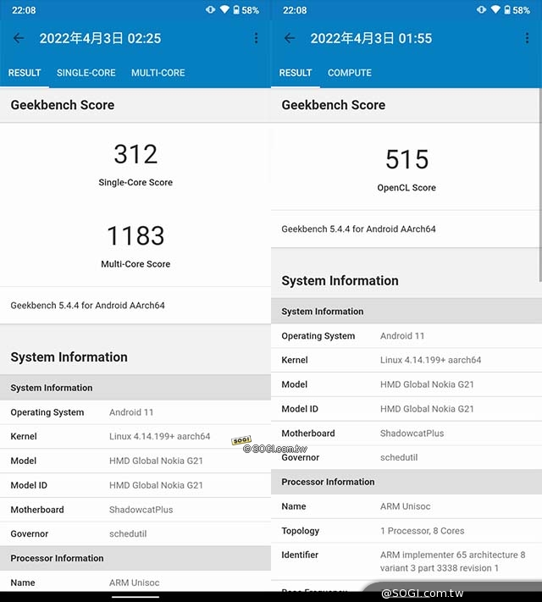
Task: Tap the title 2022年4月3日 01:55
Action: [x=371, y=38]
